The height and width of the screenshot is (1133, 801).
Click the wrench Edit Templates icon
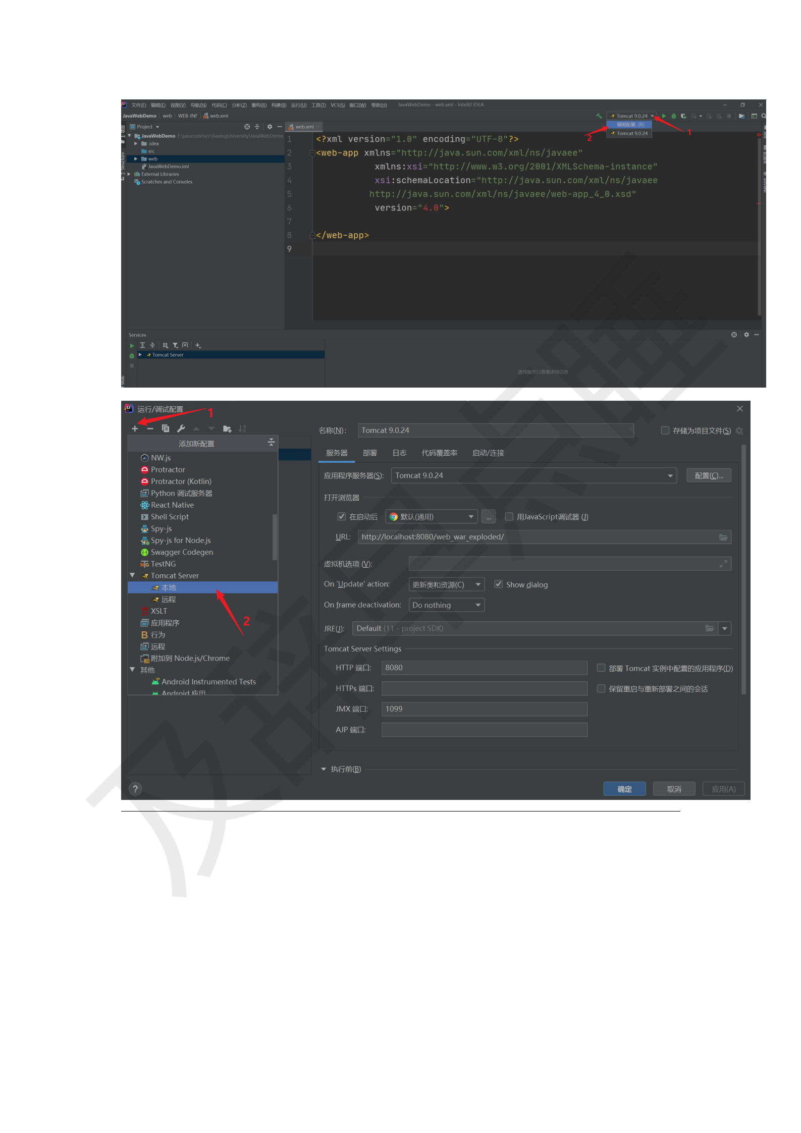point(181,428)
